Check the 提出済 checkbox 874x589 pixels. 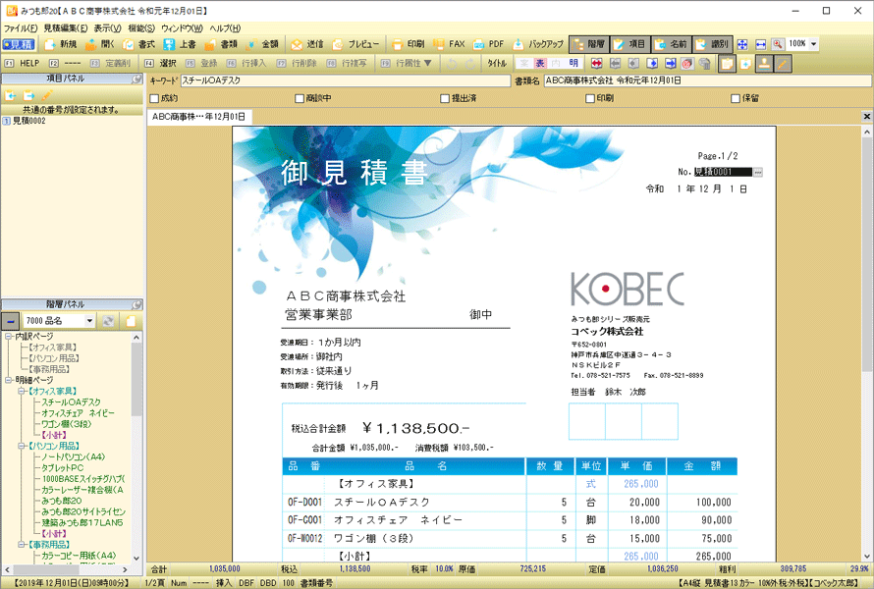point(445,98)
